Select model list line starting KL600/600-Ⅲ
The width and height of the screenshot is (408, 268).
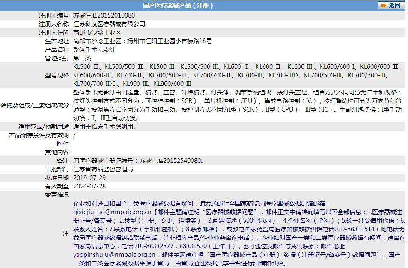click(231, 75)
